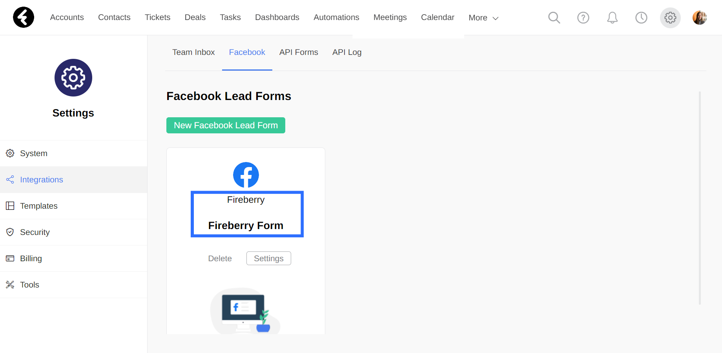This screenshot has height=353, width=722.
Task: Open the user profile avatar
Action: point(700,18)
